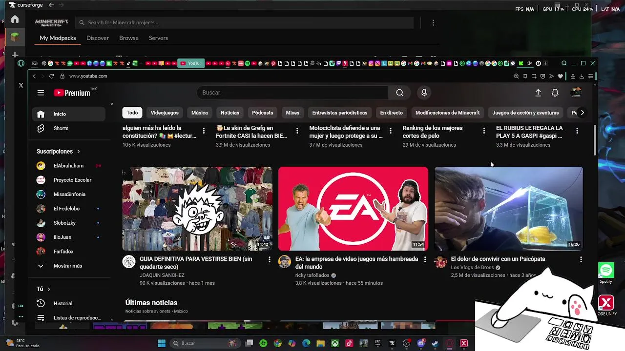
Task: Add a new browser tab with plus
Action: (545, 63)
